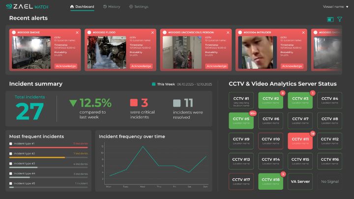Click the No Signal tile
354x199 pixels.
tap(329, 181)
